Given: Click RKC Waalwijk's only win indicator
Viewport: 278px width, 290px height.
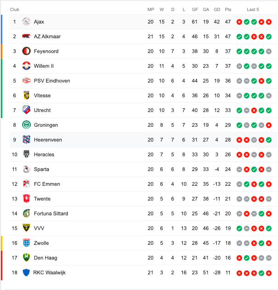Looking at the screenshot, I should point(261,273).
